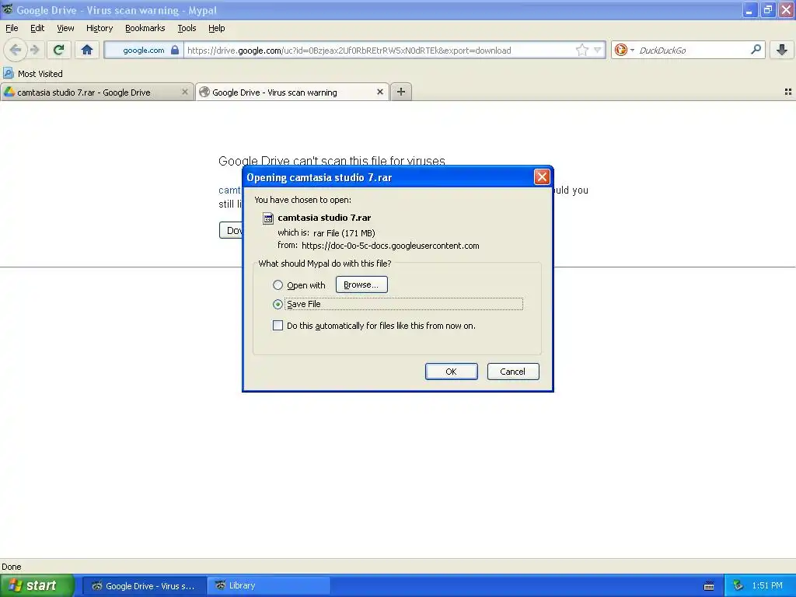
Task: Open the Home page icon
Action: point(87,50)
